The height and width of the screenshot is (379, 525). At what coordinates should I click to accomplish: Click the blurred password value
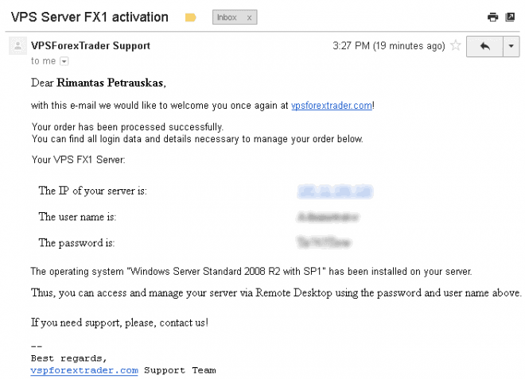coord(324,242)
